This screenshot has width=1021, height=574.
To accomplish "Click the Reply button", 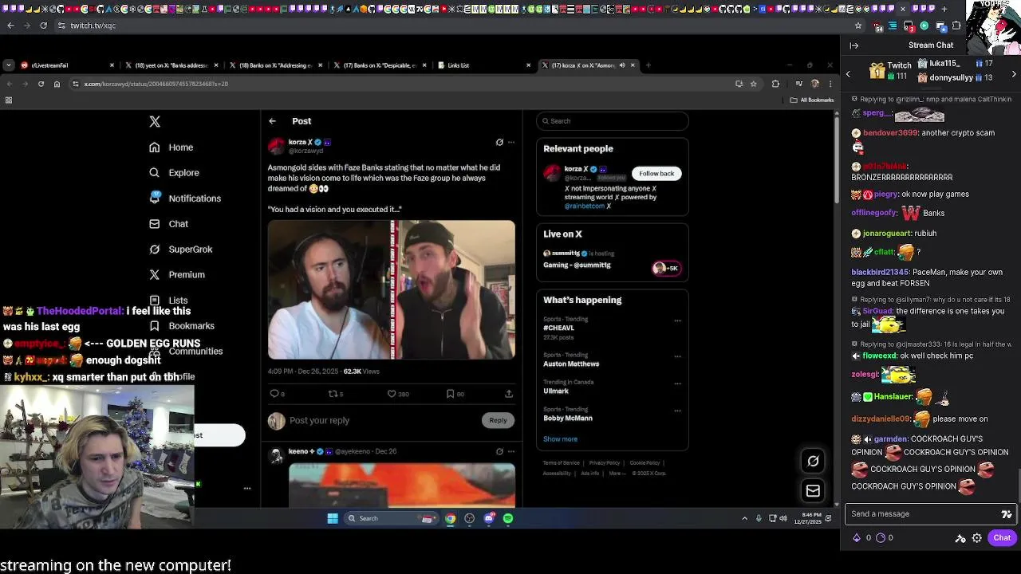I will point(498,420).
